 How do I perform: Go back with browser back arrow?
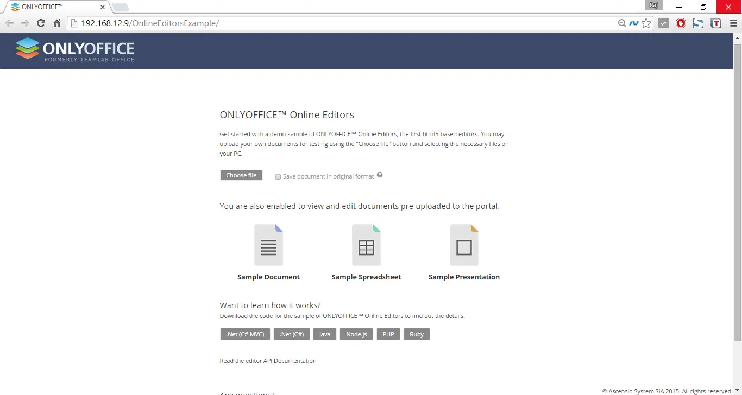[9, 23]
